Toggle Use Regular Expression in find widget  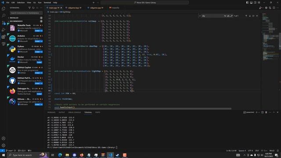(231, 16)
